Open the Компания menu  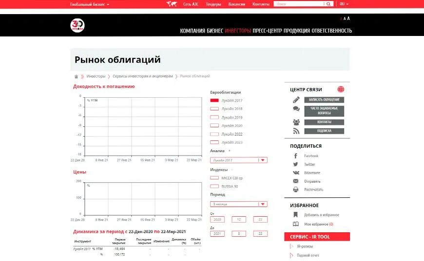[x=193, y=31]
